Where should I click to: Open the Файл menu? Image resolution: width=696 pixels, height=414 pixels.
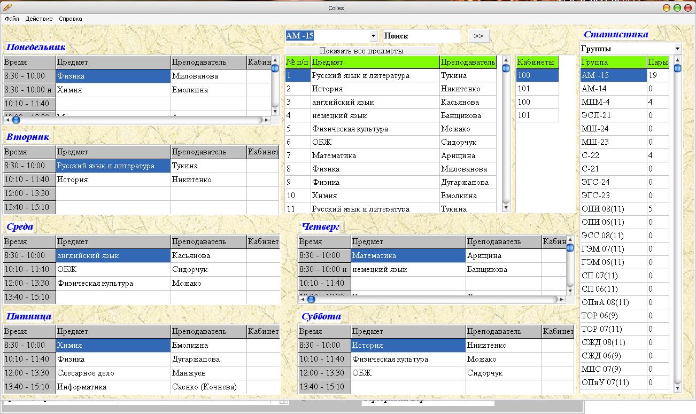12,19
